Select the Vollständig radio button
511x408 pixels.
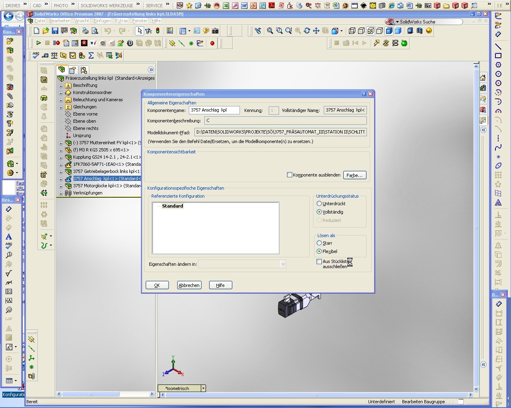(x=319, y=212)
